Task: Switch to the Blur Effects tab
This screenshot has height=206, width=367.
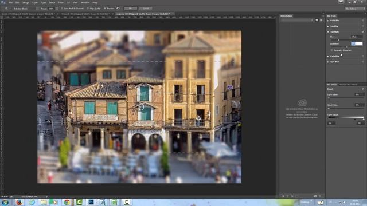Action: (x=332, y=85)
